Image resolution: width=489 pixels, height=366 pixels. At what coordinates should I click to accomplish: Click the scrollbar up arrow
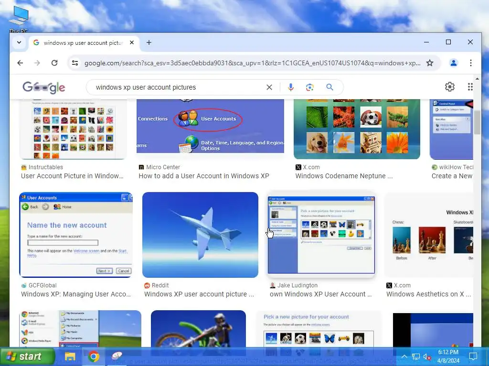click(477, 79)
